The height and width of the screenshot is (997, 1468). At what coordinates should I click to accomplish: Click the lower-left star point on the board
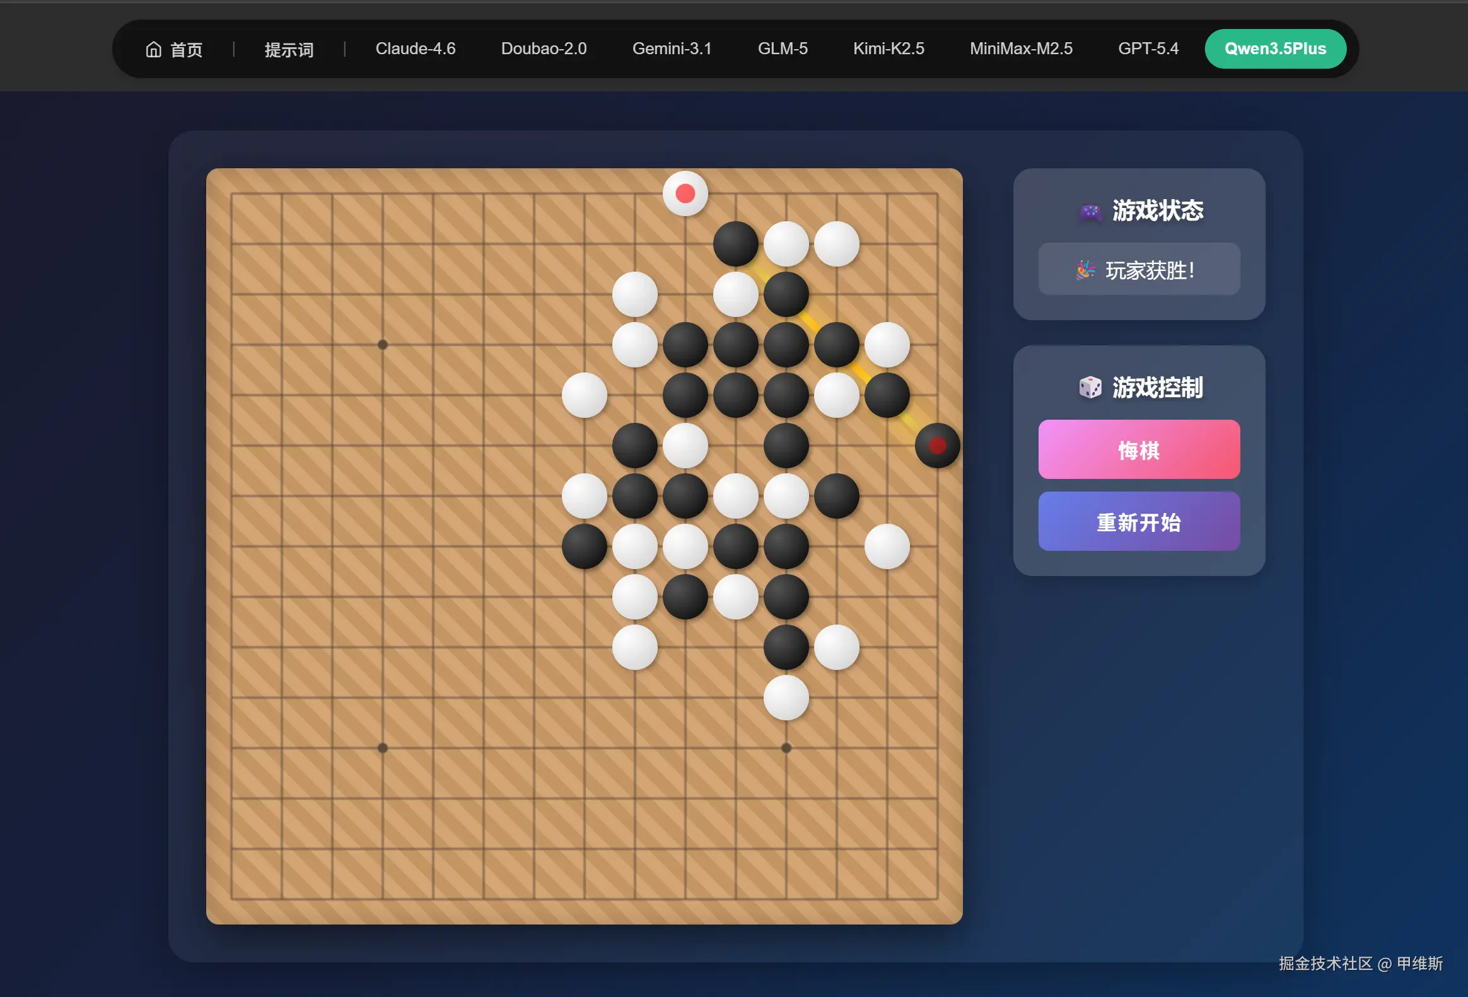coord(382,748)
